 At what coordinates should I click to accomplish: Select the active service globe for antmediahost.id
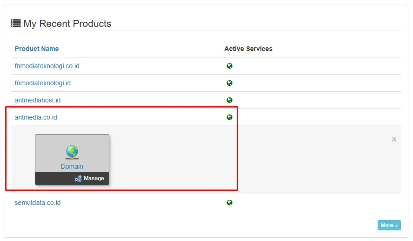229,100
